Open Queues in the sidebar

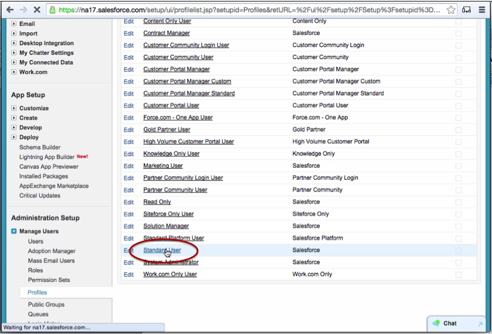[x=38, y=314]
